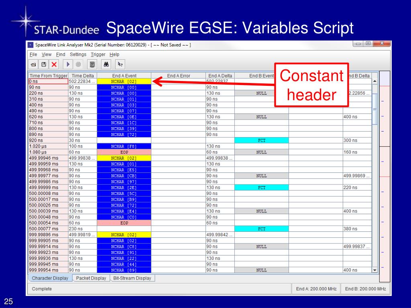Select the NCHAR [B9] event cell
The image size is (411, 308).
124,199
